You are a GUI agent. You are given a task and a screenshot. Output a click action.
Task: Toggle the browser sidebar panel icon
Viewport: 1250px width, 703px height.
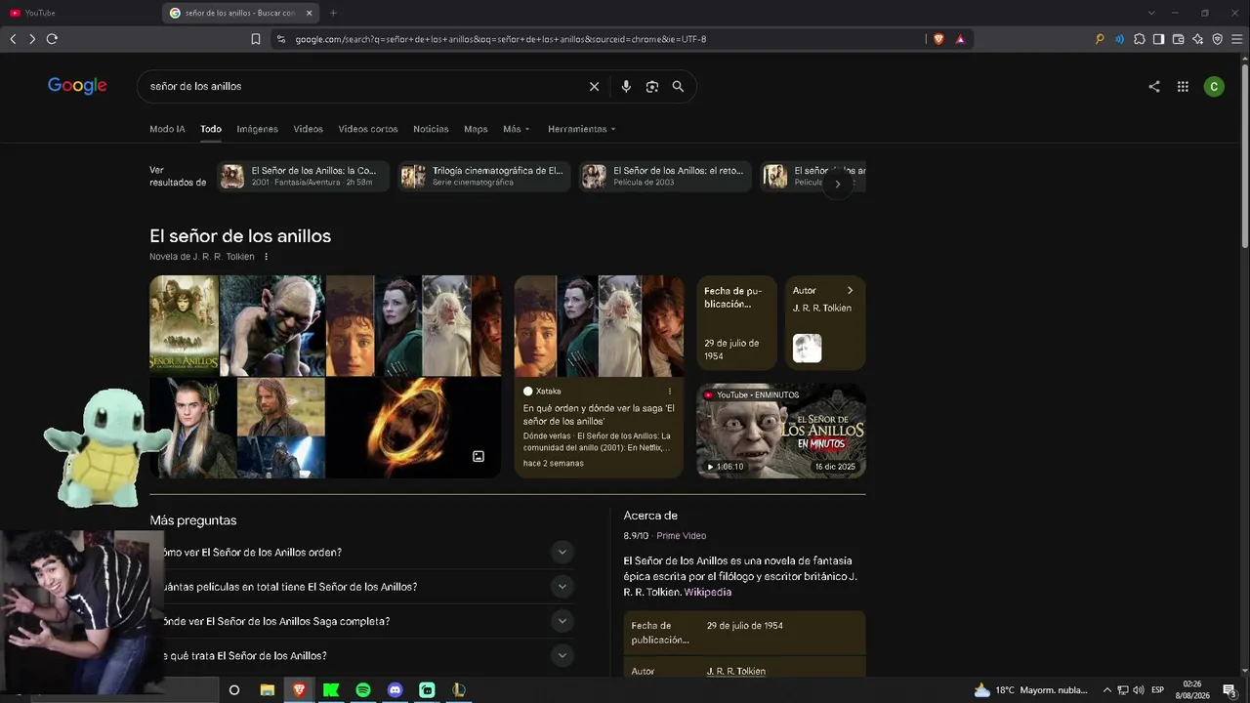1158,39
